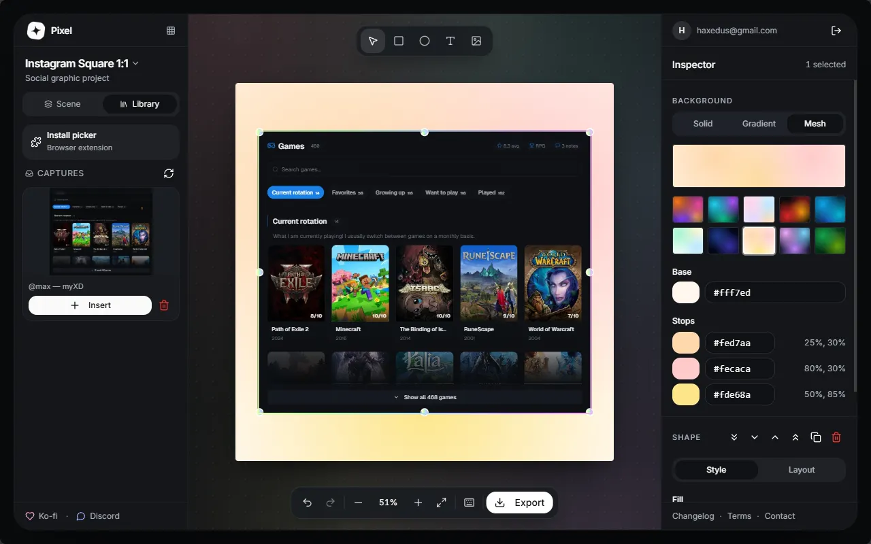Click the #fde68a stop color swatch
This screenshot has height=544, width=871.
pos(686,394)
